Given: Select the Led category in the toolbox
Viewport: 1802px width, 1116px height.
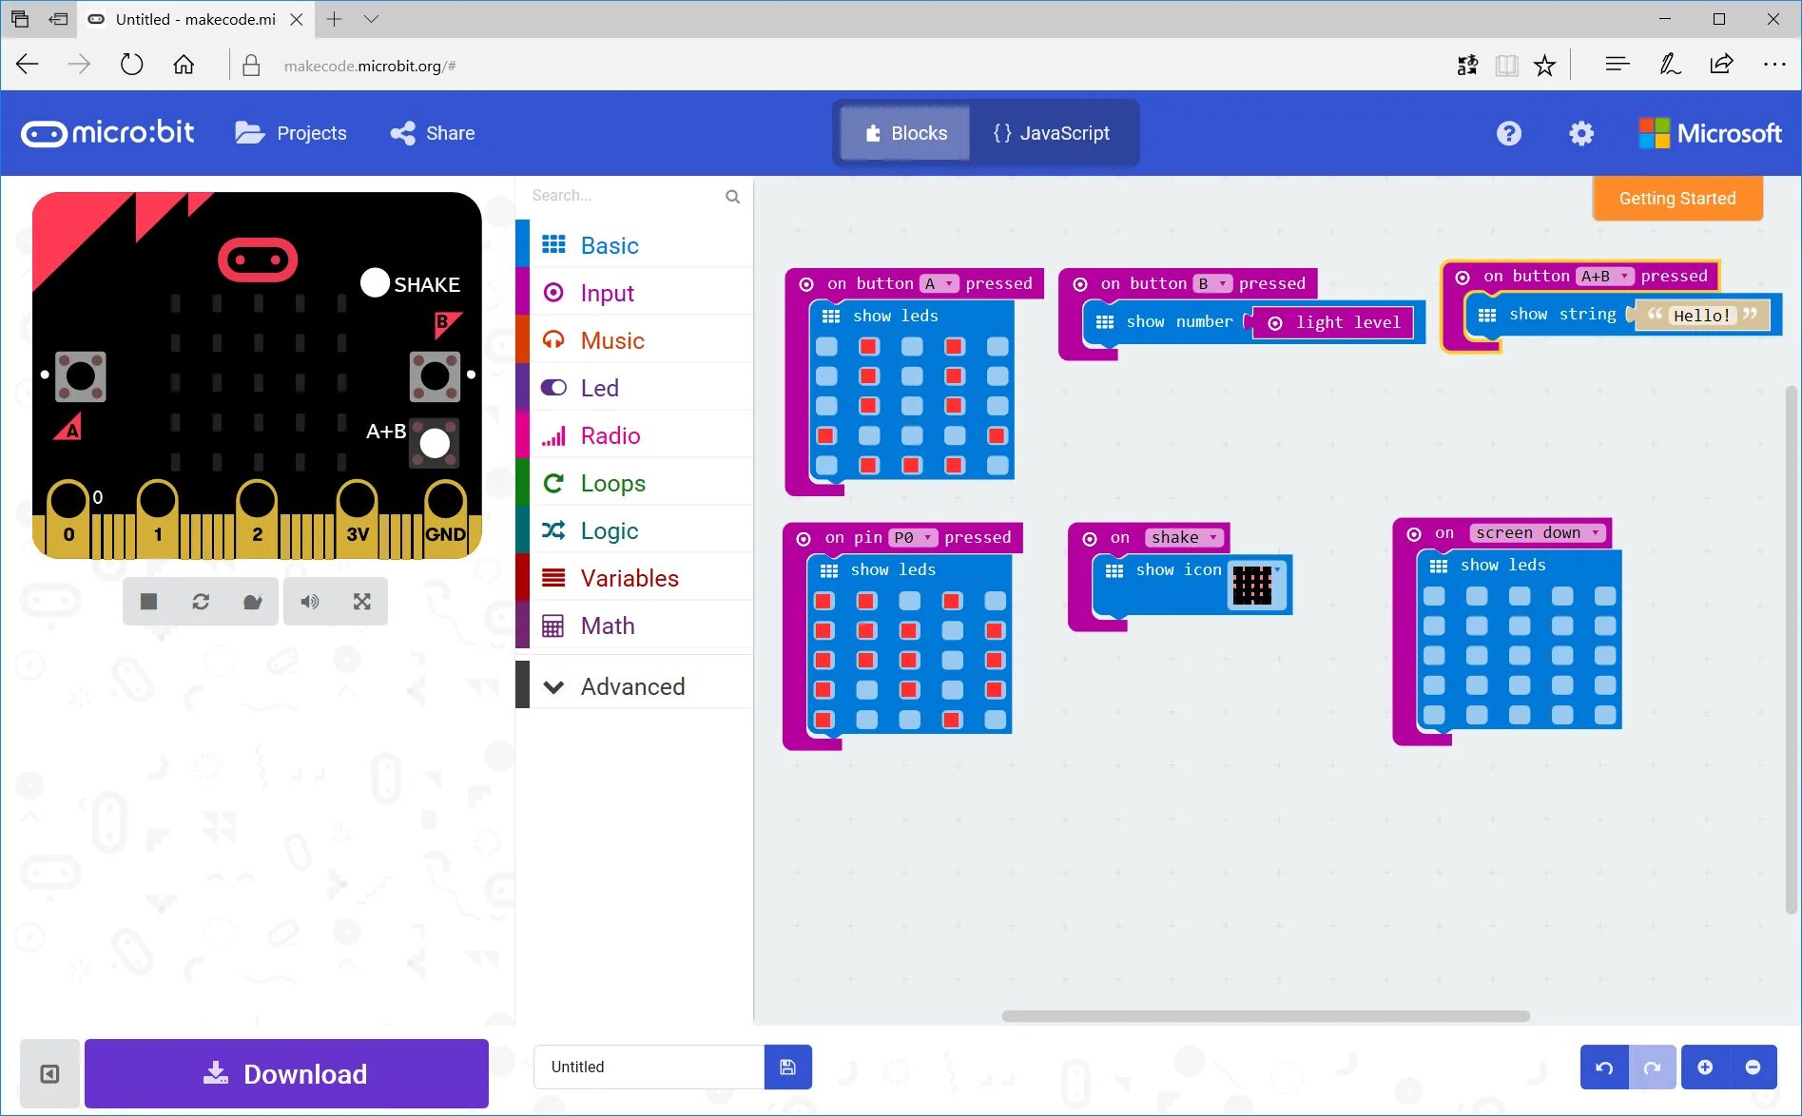Looking at the screenshot, I should click(x=599, y=387).
